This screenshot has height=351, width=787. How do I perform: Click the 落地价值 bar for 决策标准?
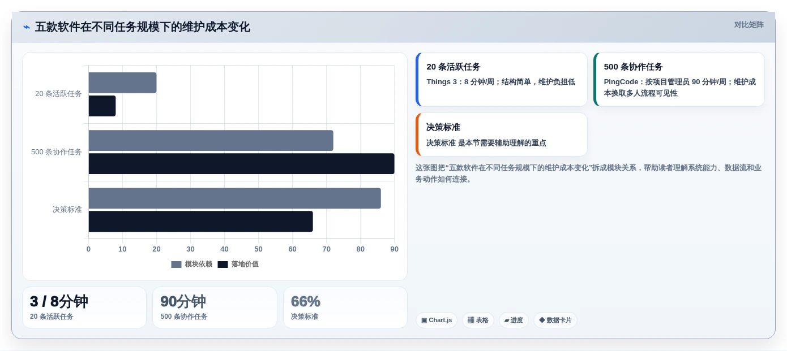click(200, 222)
